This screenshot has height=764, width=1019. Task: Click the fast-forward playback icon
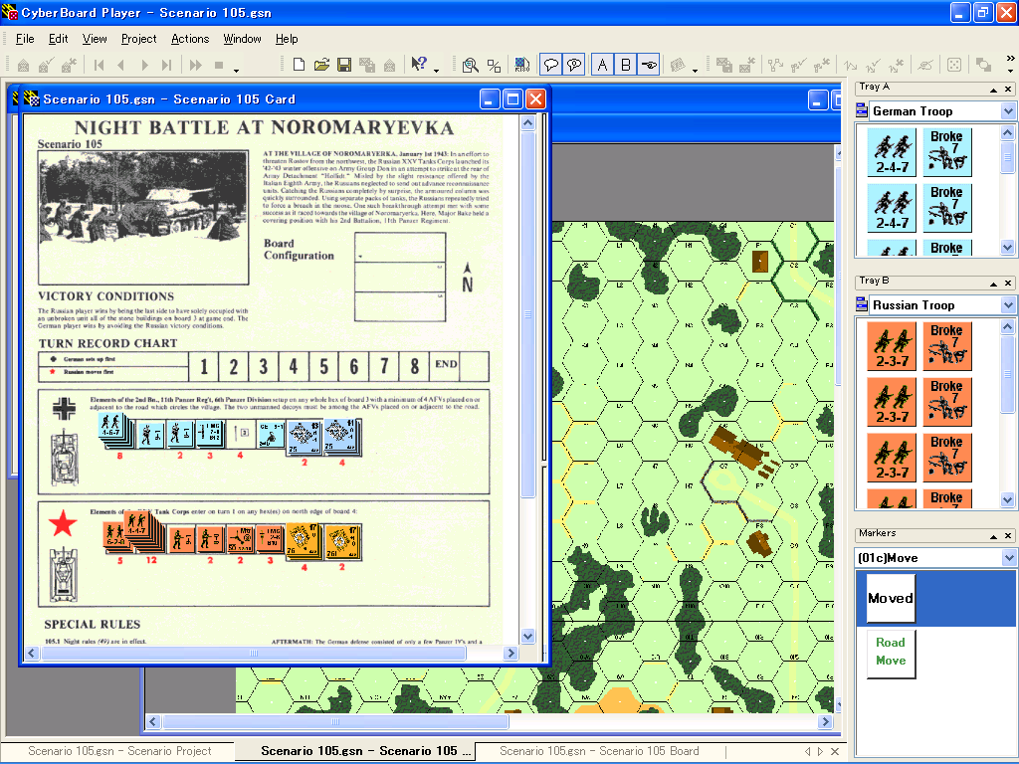[x=196, y=65]
